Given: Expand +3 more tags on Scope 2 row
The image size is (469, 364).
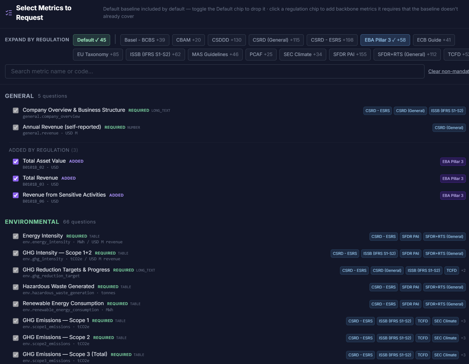Looking at the screenshot, I should click(x=463, y=338).
